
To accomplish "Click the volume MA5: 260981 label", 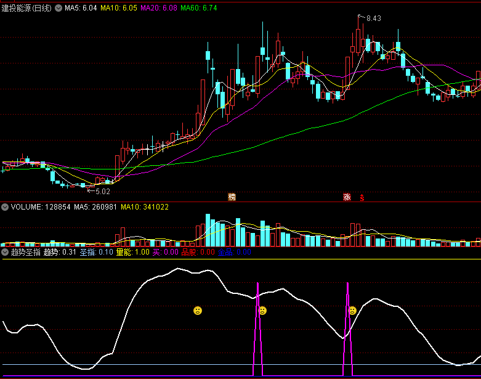I will point(95,207).
